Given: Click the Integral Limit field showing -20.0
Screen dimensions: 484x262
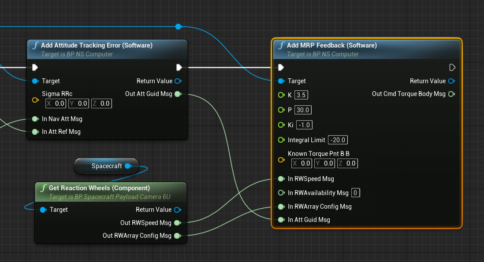Looking at the screenshot, I should (338, 140).
